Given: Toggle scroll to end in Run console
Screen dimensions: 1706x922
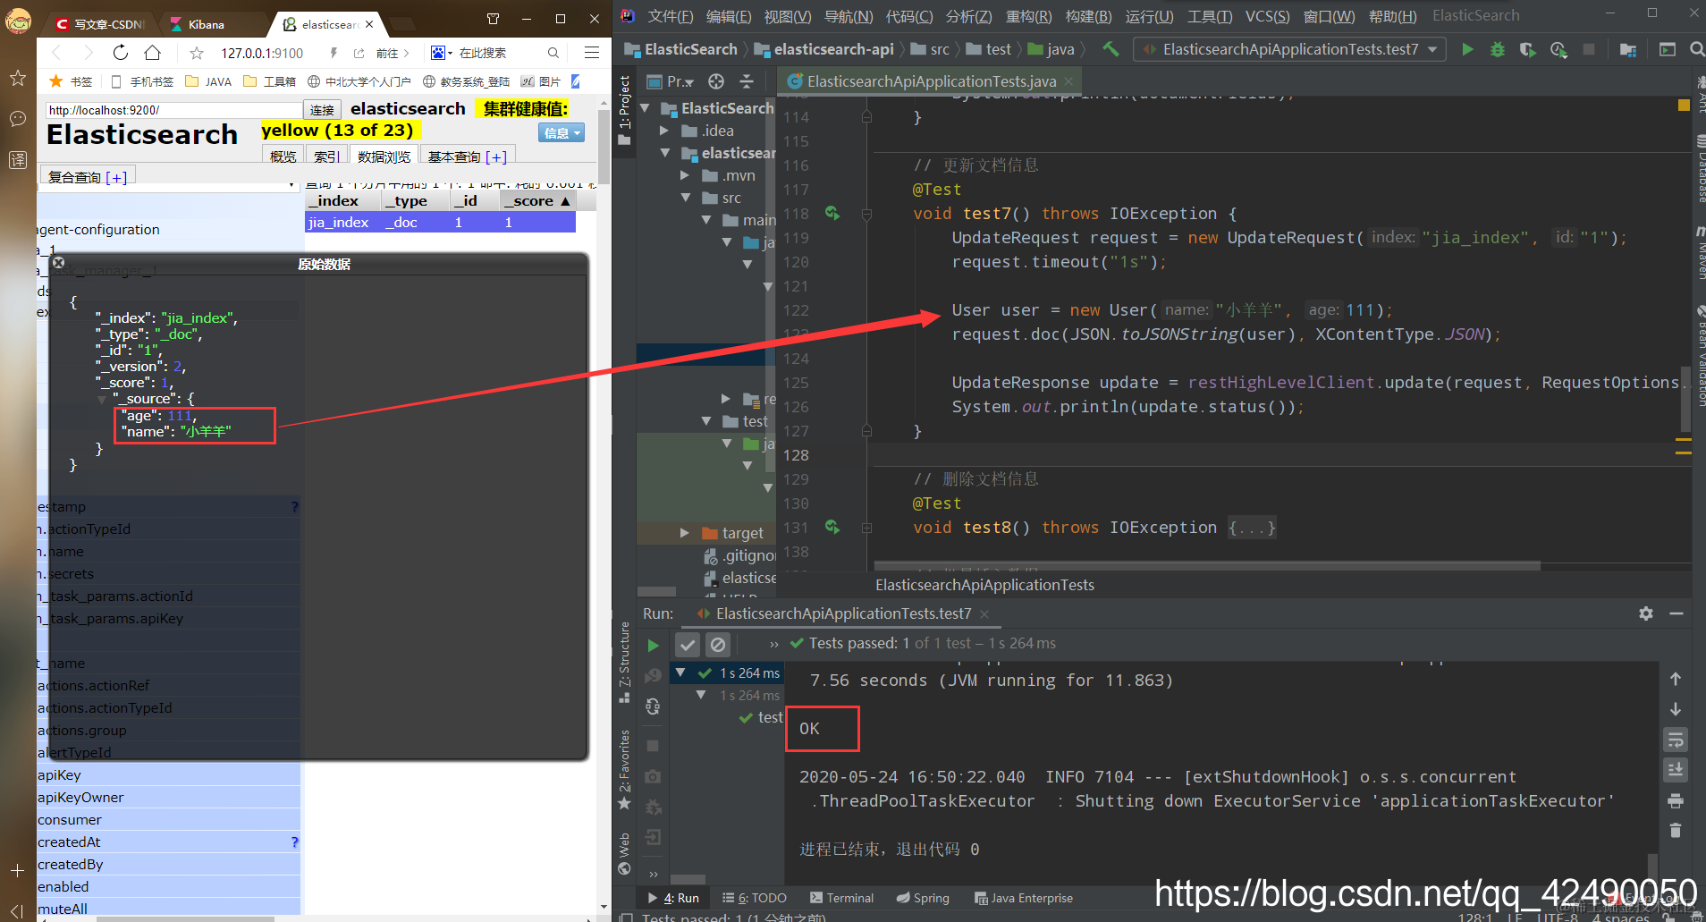Looking at the screenshot, I should pos(1676,770).
